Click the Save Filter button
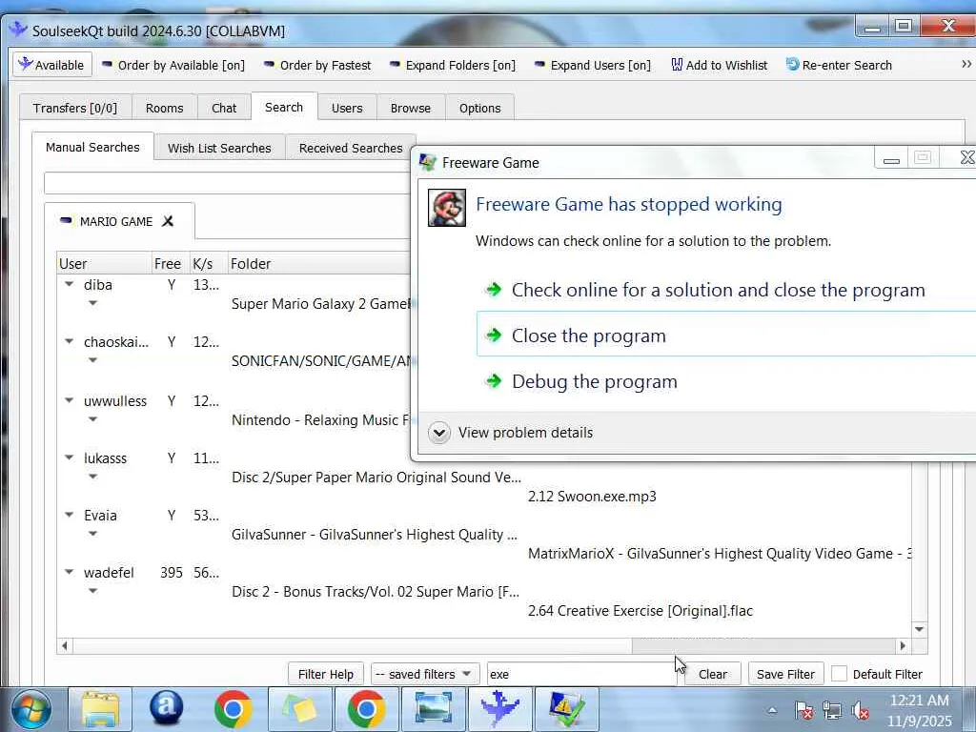 (785, 674)
